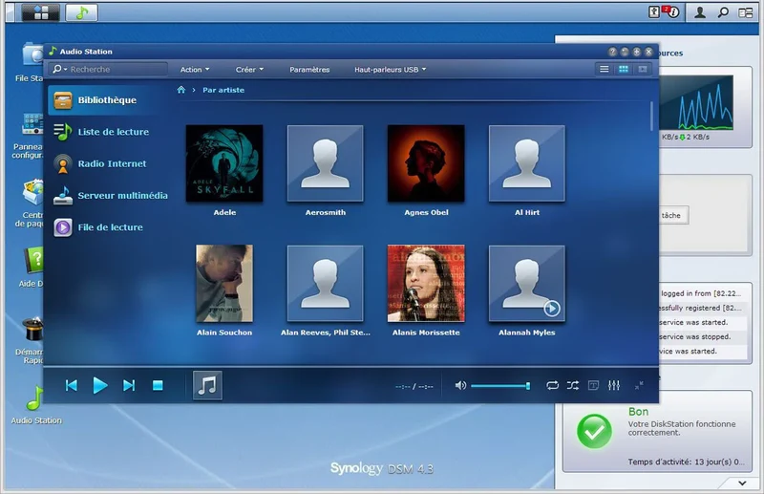764x494 pixels.
Task: Open Audio Station desktop shortcut
Action: [x=36, y=404]
